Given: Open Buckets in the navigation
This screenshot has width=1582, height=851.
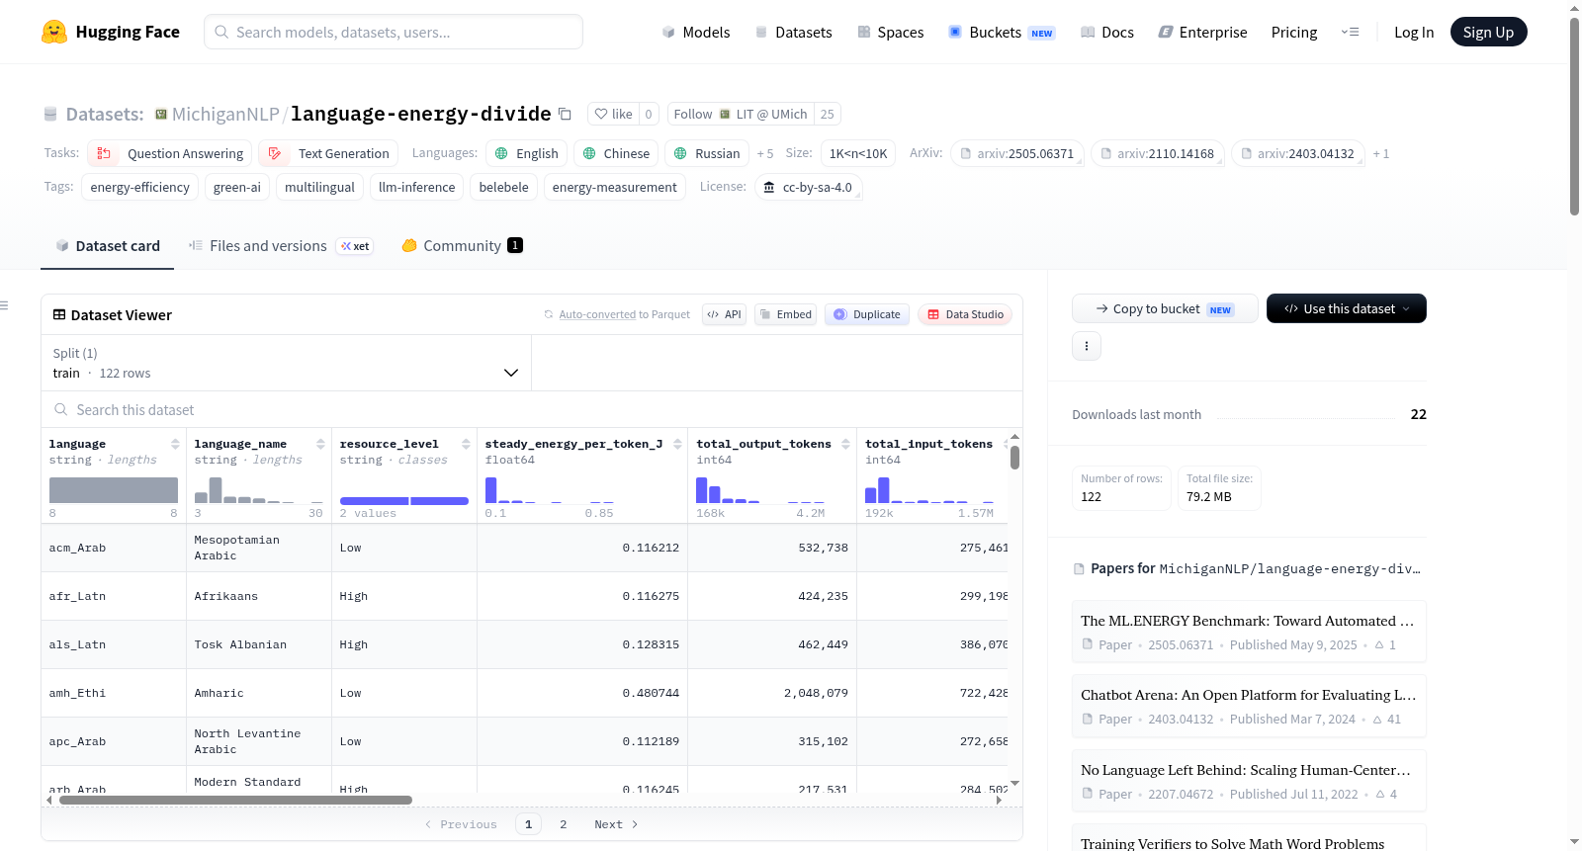Looking at the screenshot, I should click(x=1002, y=32).
